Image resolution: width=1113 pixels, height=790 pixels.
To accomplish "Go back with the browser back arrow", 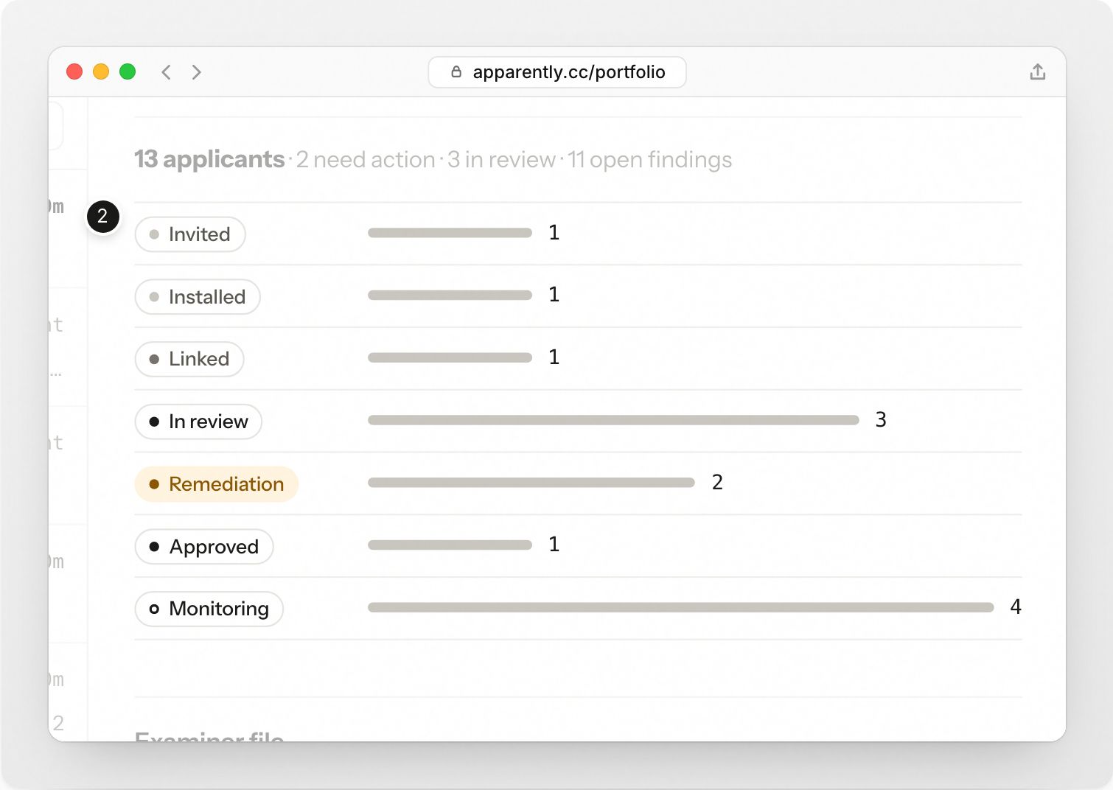I will [167, 72].
